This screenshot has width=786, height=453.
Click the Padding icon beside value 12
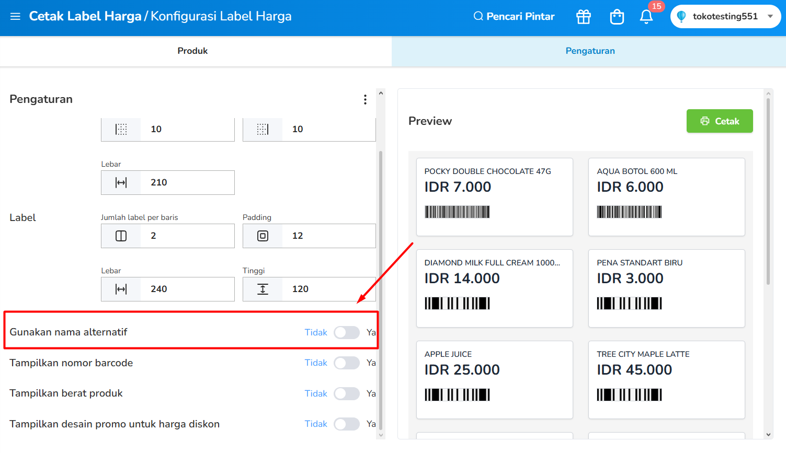(263, 236)
